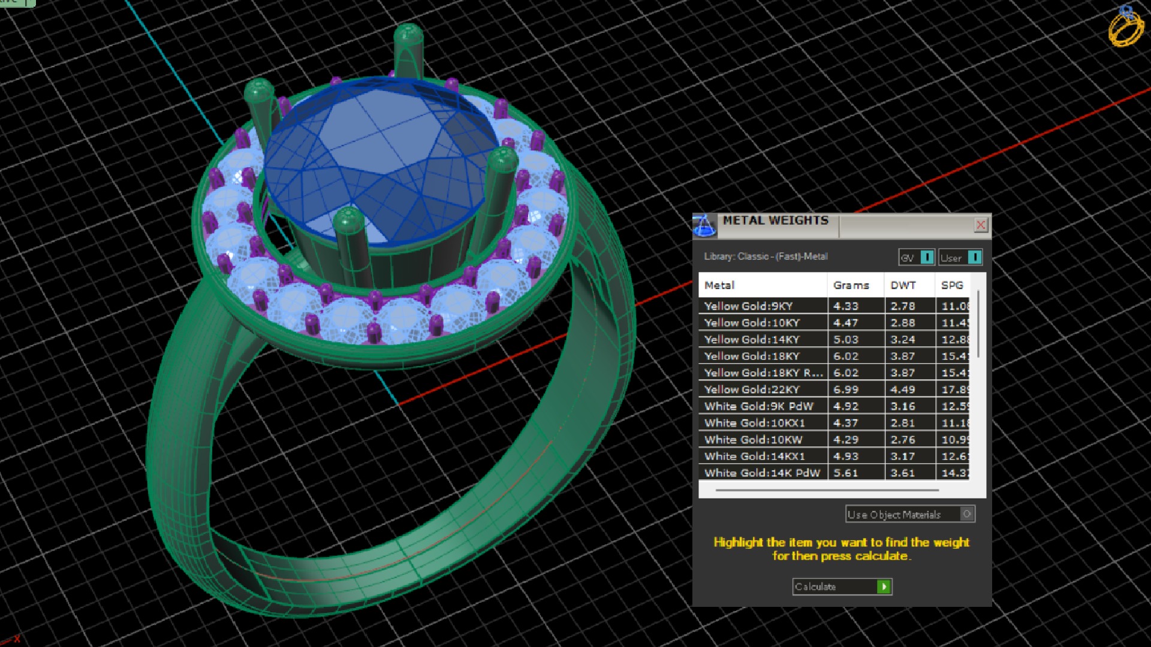Click the Metal Weights scale icon
This screenshot has width=1151, height=647.
click(704, 225)
